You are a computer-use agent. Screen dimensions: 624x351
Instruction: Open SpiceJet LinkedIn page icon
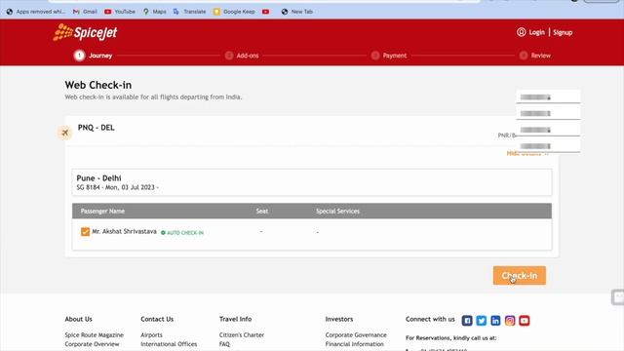(495, 321)
